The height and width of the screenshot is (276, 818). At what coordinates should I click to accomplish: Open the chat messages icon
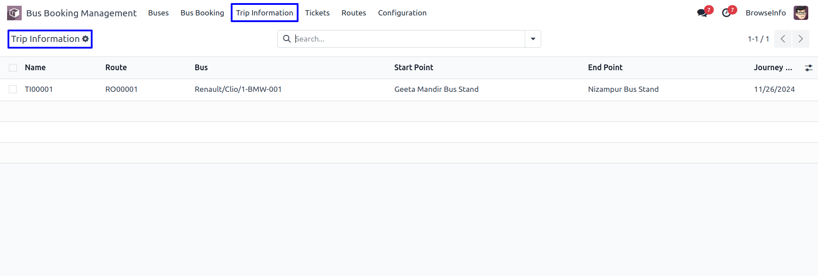[x=702, y=13]
